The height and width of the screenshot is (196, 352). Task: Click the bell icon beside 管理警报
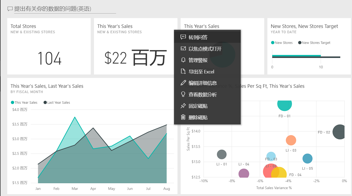click(x=183, y=60)
